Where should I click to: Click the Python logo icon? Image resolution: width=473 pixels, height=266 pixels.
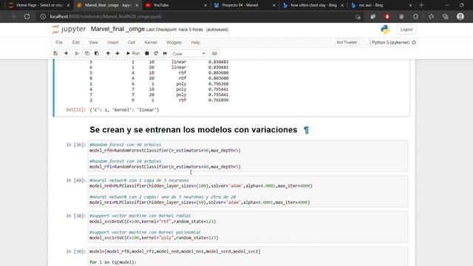(385, 30)
